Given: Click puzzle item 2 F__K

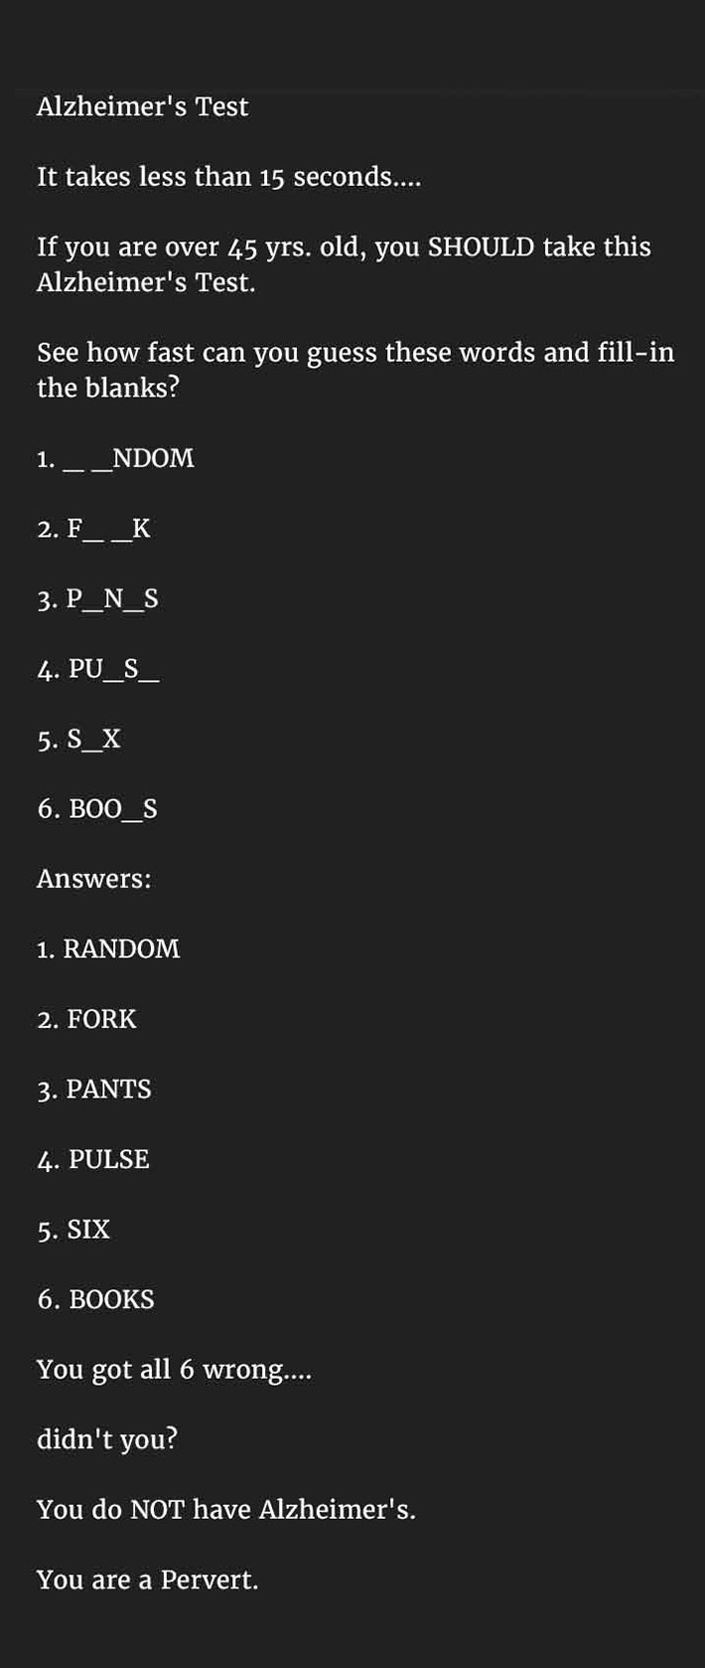Looking at the screenshot, I should [94, 529].
